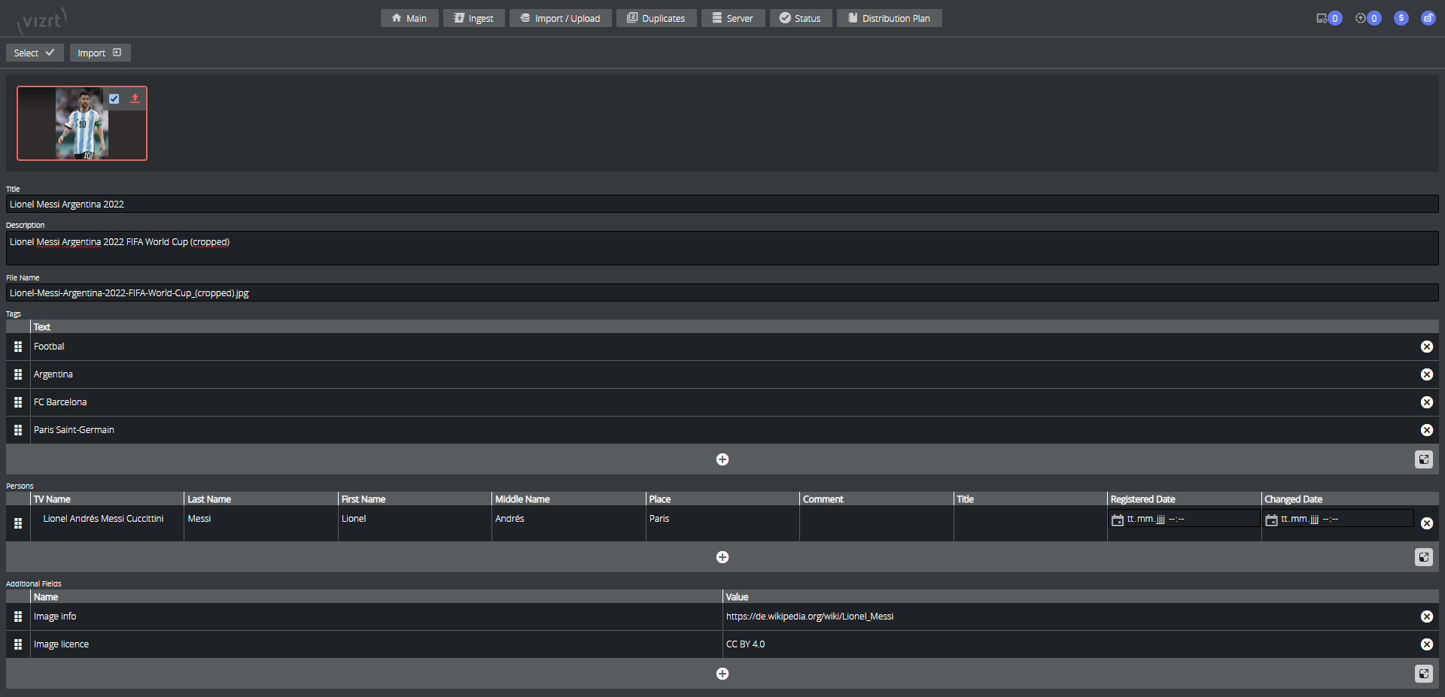Image resolution: width=1445 pixels, height=697 pixels.
Task: Uncheck the Messi thumbnail selection checkbox
Action: (x=114, y=98)
